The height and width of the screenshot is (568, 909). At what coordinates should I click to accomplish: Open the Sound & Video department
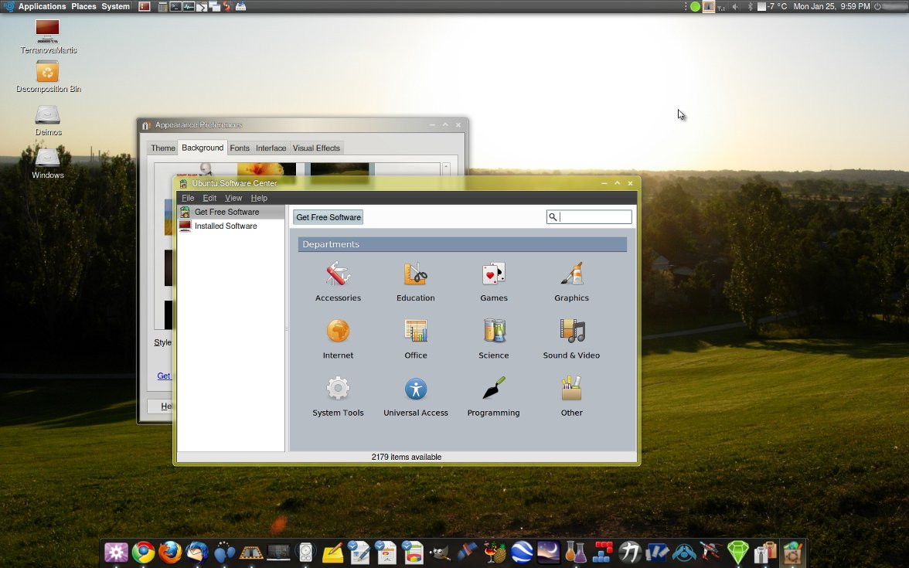571,339
